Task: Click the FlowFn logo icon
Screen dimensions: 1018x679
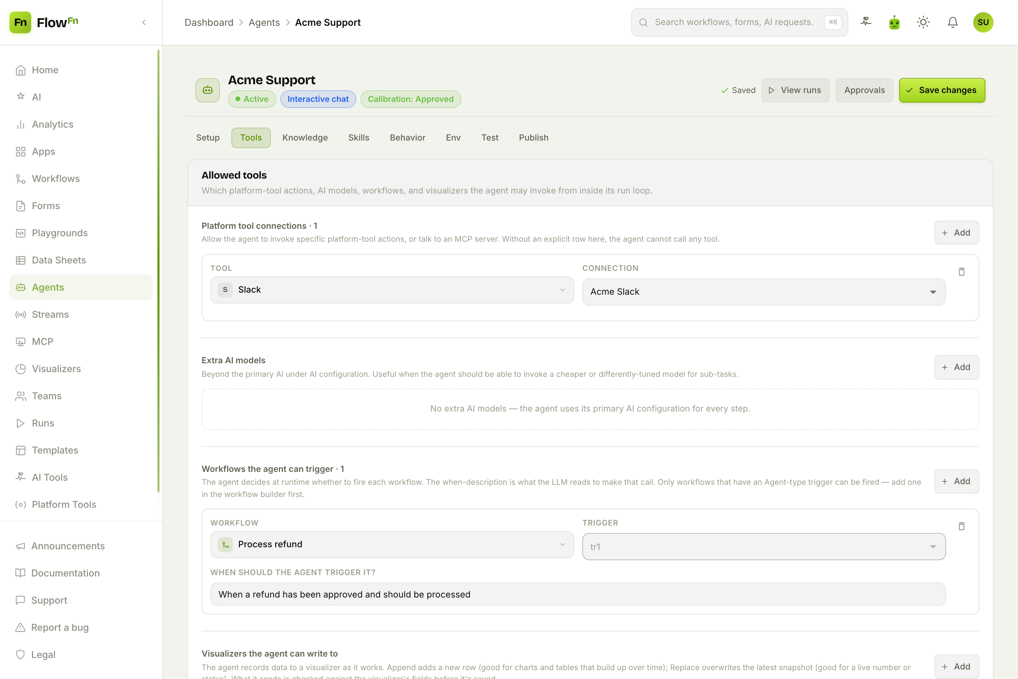Action: pyautogui.click(x=20, y=22)
